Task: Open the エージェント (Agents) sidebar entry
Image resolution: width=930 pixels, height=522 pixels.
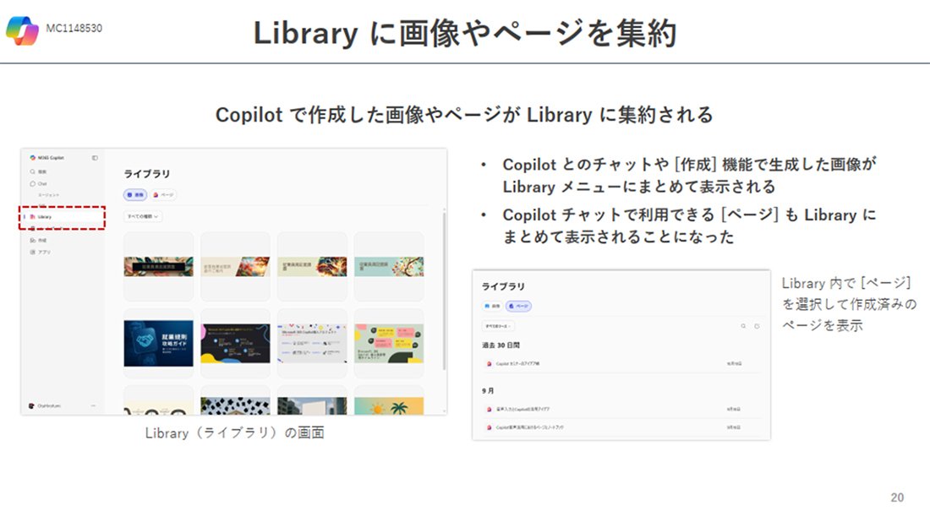Action: pyautogui.click(x=49, y=195)
